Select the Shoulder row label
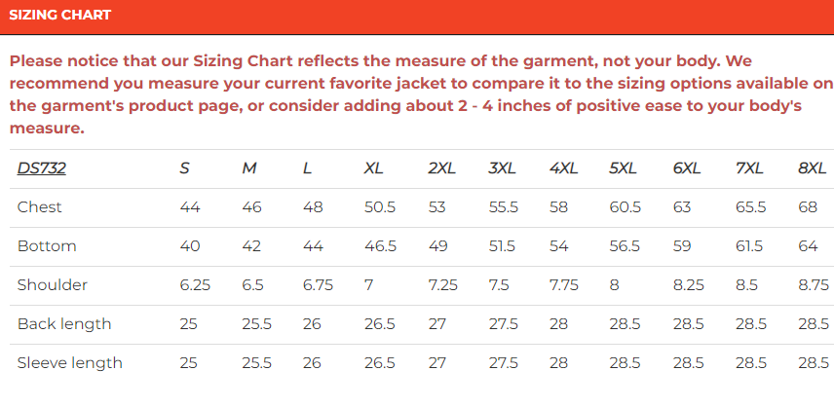 (53, 285)
